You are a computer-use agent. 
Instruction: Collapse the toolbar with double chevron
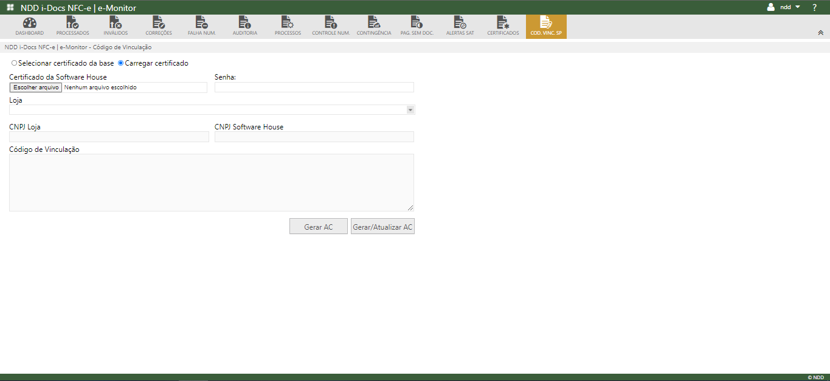coord(820,33)
